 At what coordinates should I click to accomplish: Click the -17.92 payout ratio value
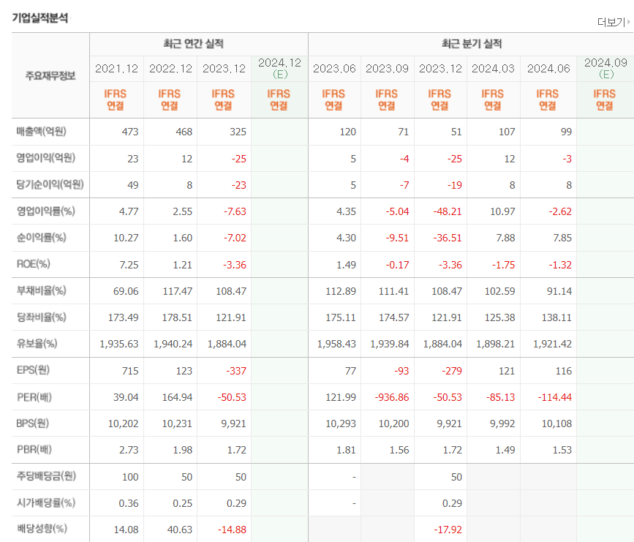click(448, 530)
